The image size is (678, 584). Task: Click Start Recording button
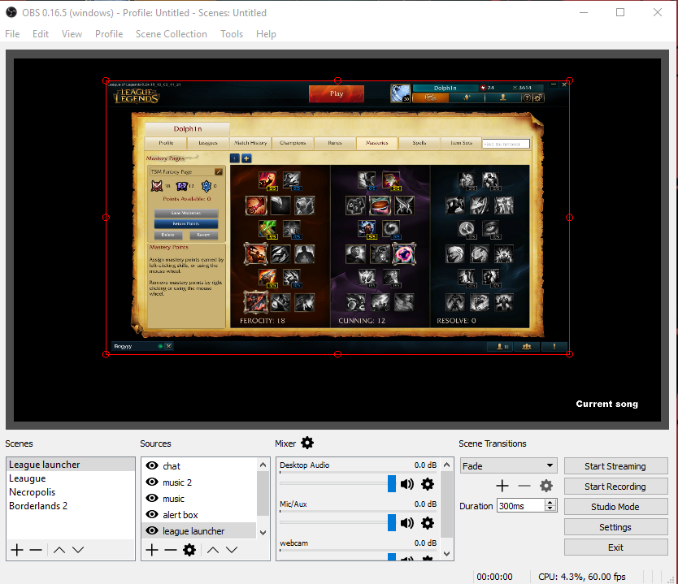615,487
